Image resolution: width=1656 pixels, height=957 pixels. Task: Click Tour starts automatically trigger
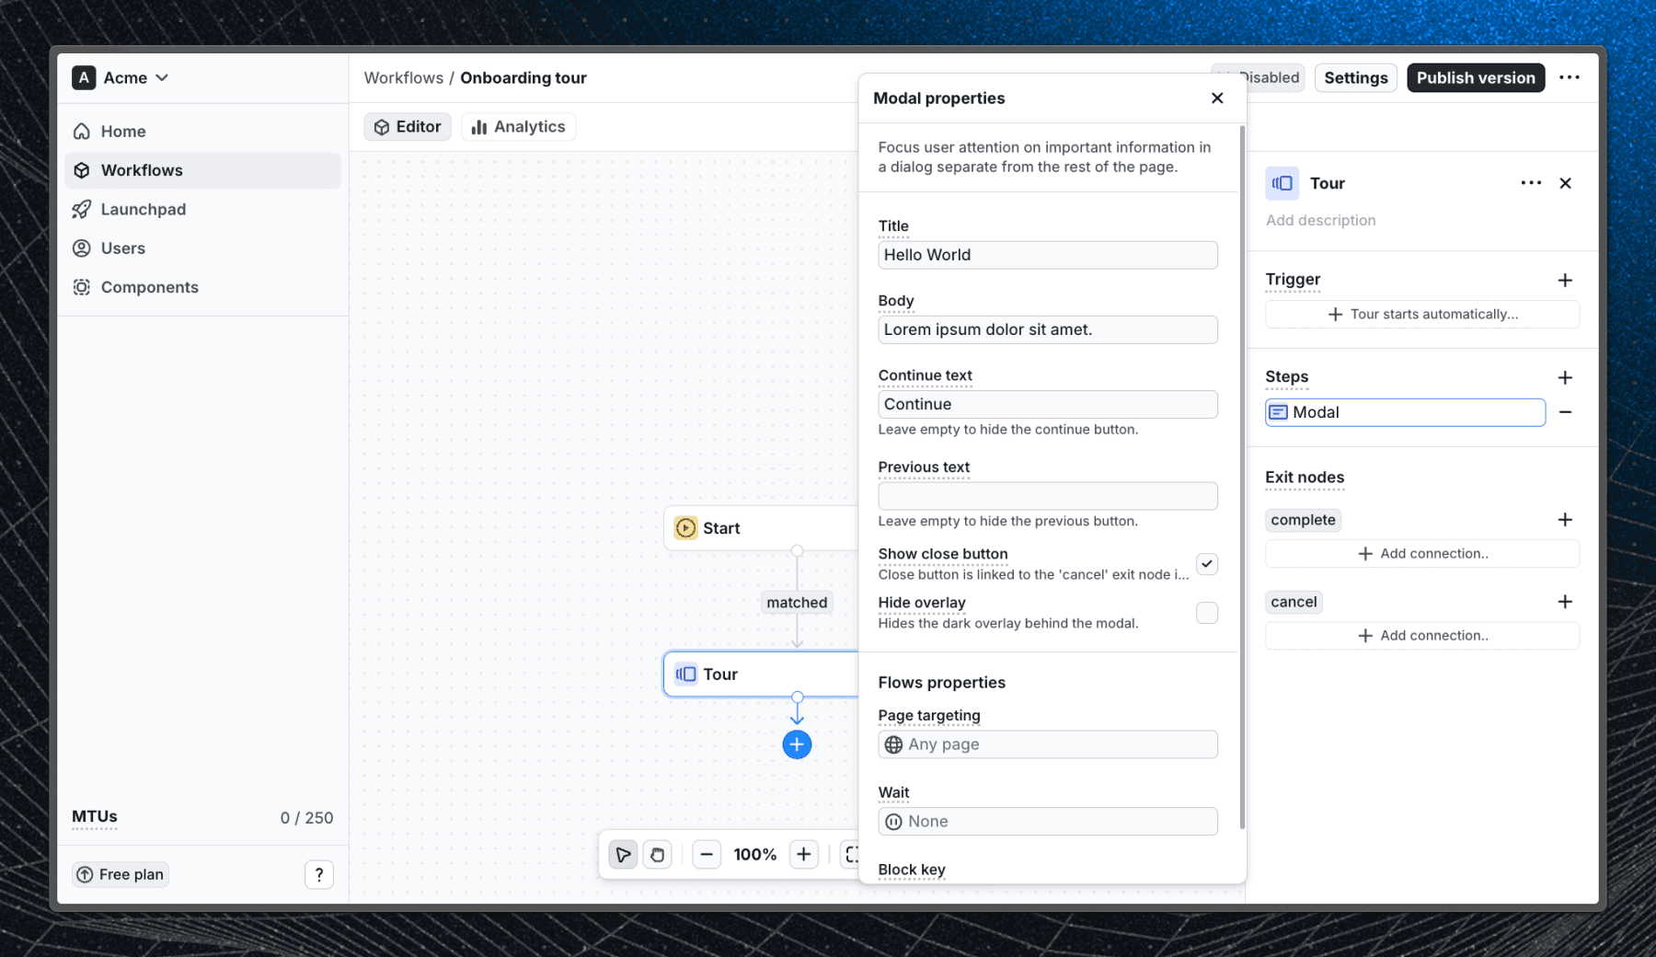pos(1421,314)
